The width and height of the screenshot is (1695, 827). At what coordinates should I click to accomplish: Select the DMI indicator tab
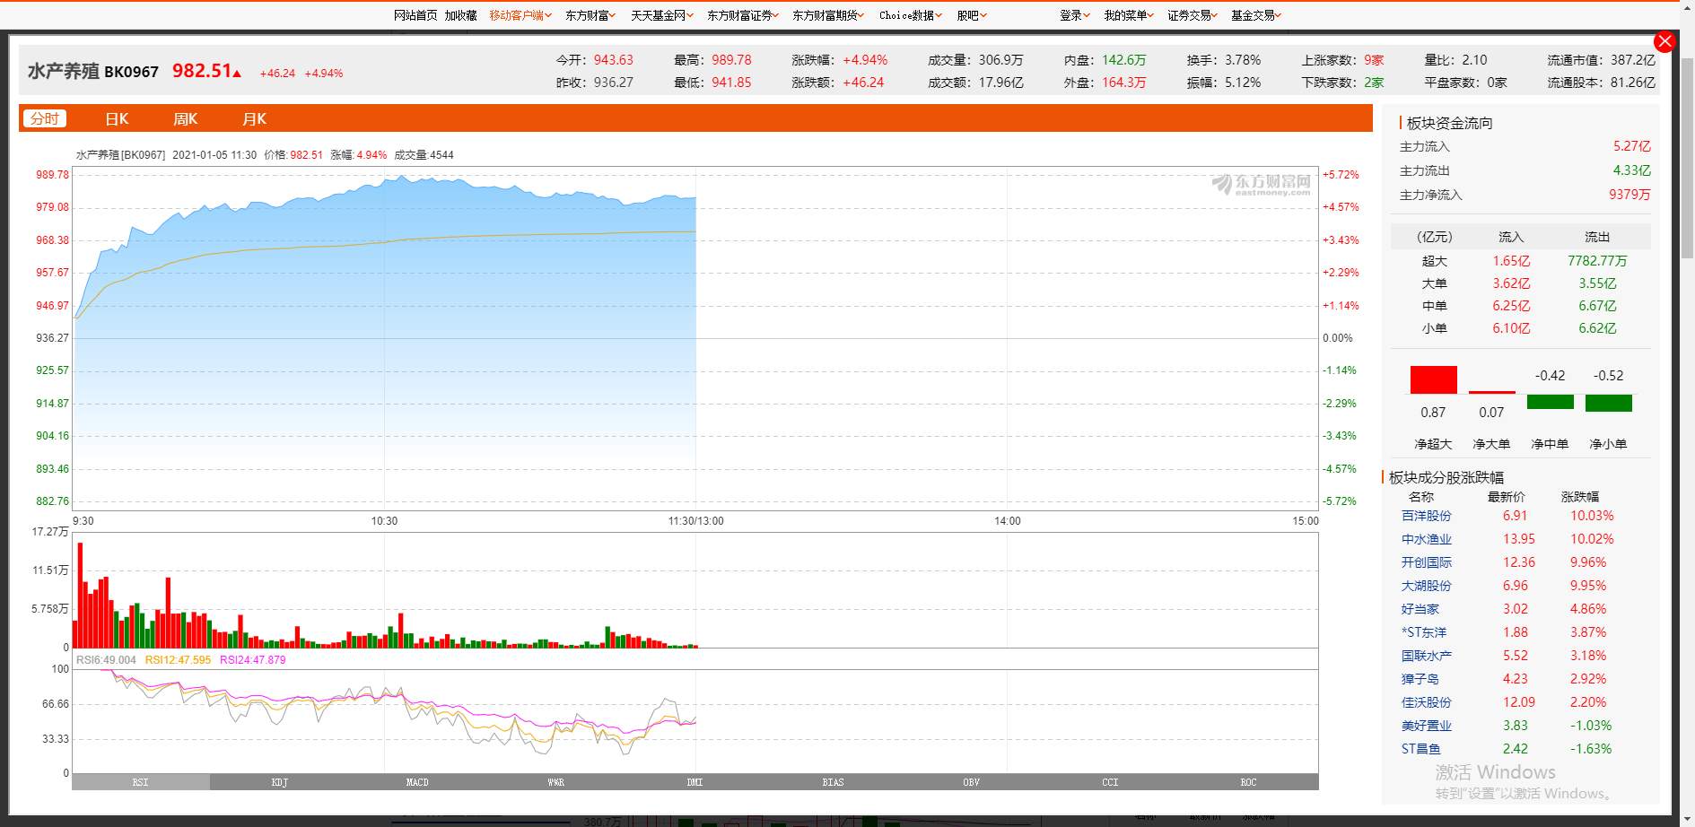[695, 782]
